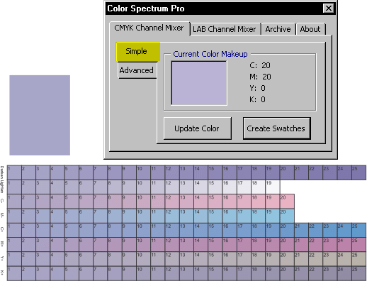Image resolution: width=367 pixels, height=281 pixels.
Task: Click the Create Swatches button
Action: [x=276, y=128]
